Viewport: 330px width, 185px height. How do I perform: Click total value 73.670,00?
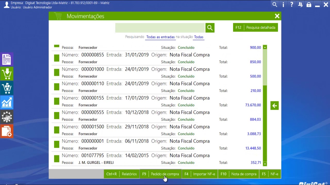click(253, 105)
